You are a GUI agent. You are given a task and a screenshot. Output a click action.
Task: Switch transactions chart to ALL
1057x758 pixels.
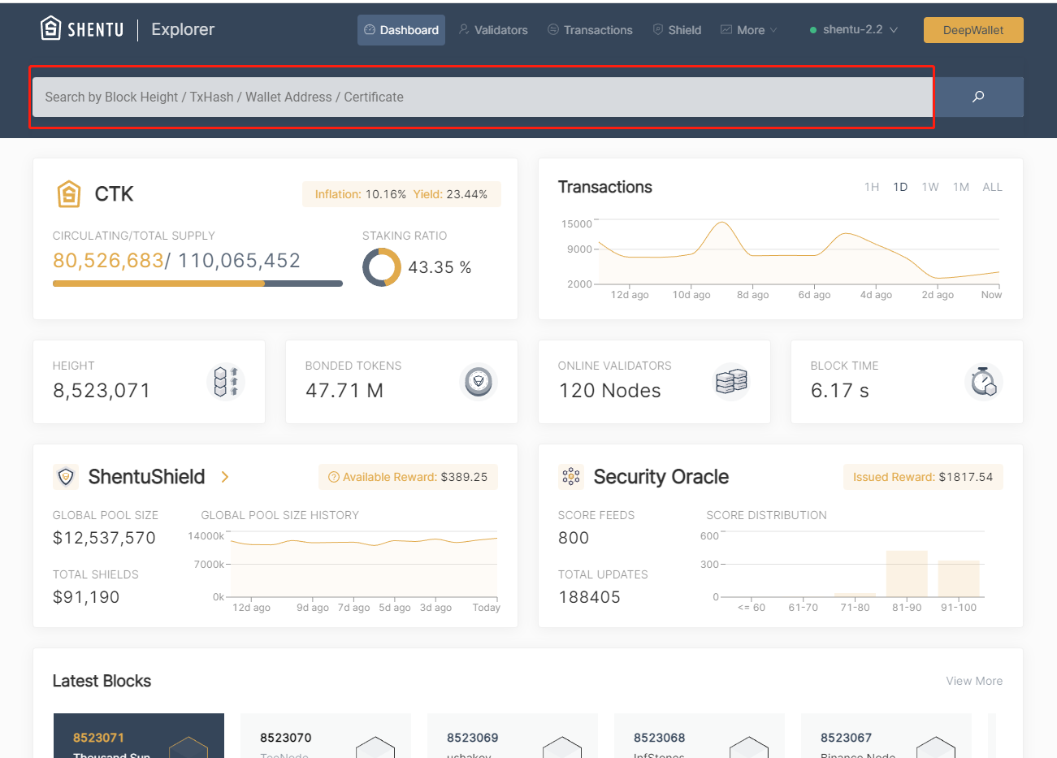(x=992, y=187)
